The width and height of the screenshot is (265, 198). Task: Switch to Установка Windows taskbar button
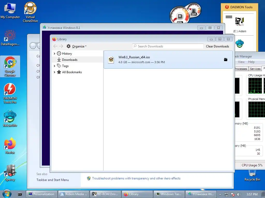tap(201, 194)
